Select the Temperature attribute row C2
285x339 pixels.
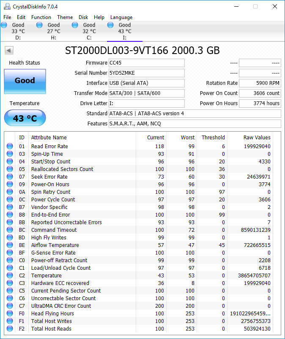click(x=139, y=275)
